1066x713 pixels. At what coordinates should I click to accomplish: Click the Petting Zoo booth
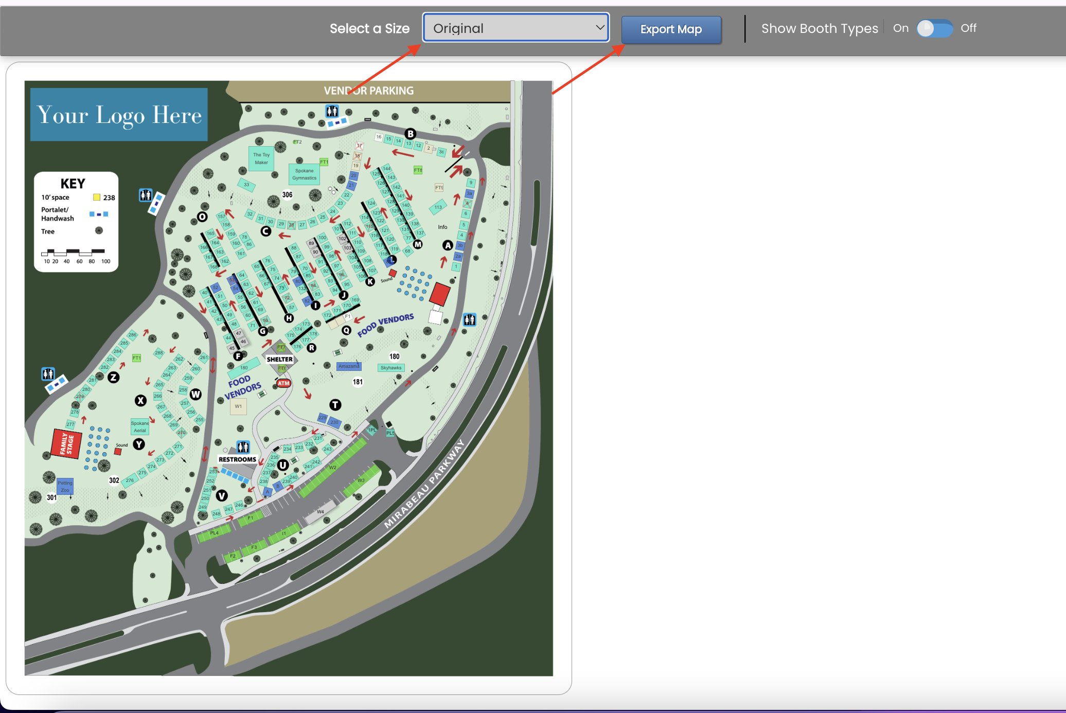click(65, 486)
